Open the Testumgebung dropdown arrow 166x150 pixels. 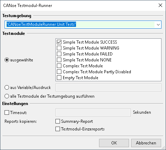(158, 24)
